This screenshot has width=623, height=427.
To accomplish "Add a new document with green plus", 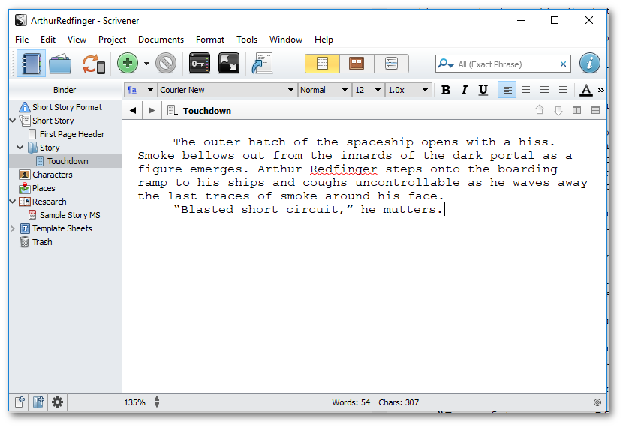I will 128,64.
